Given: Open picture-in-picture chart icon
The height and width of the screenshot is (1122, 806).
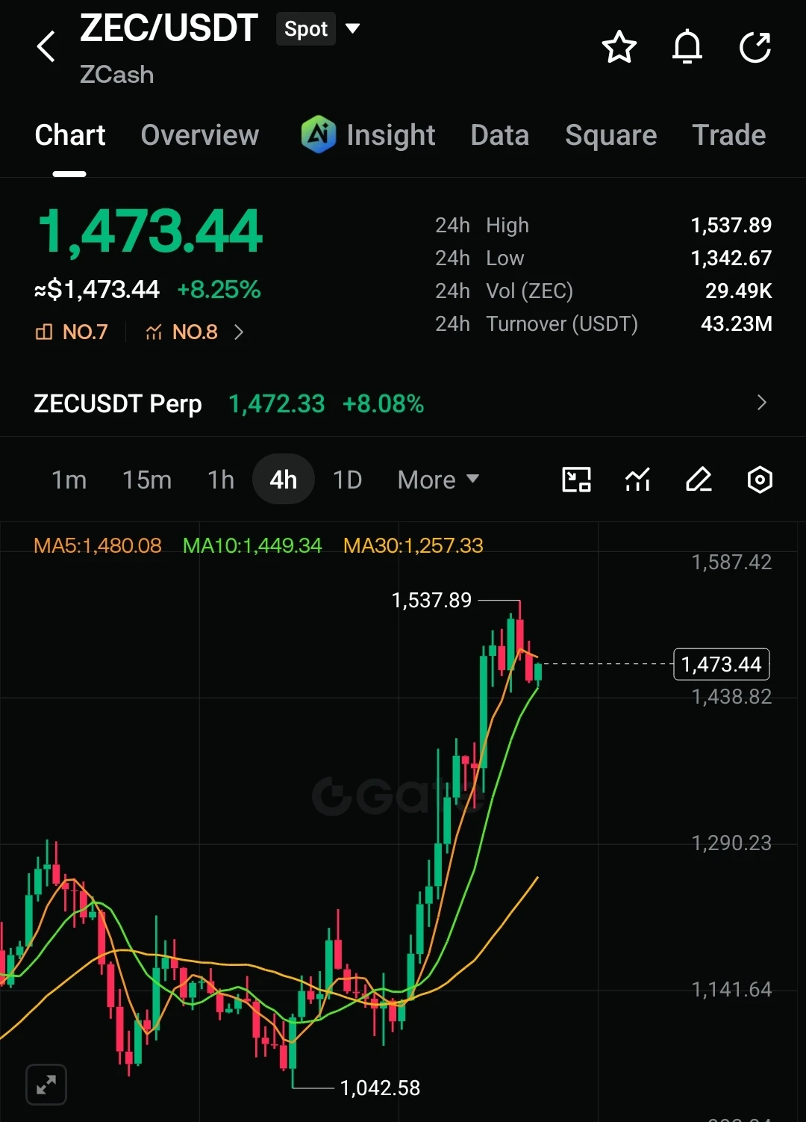Looking at the screenshot, I should point(576,480).
